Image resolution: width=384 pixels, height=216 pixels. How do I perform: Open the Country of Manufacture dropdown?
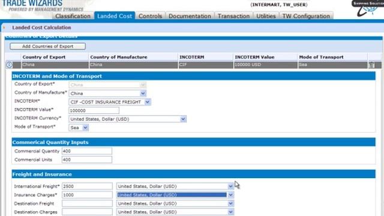coord(107,94)
